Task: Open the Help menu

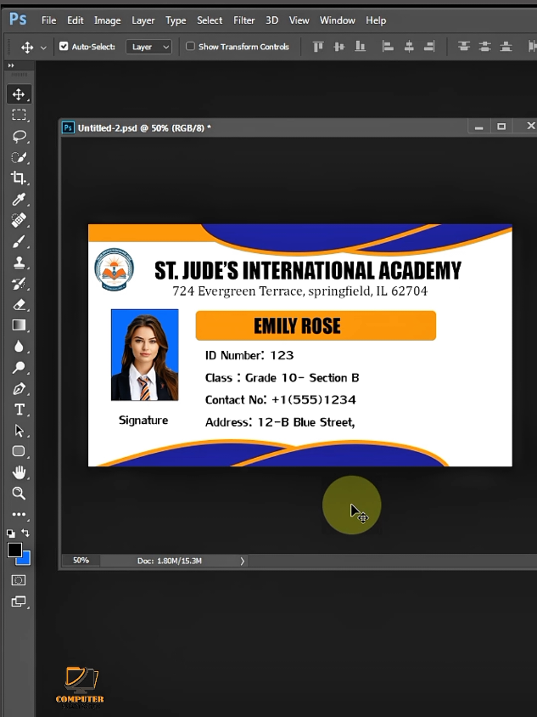Action: point(376,20)
